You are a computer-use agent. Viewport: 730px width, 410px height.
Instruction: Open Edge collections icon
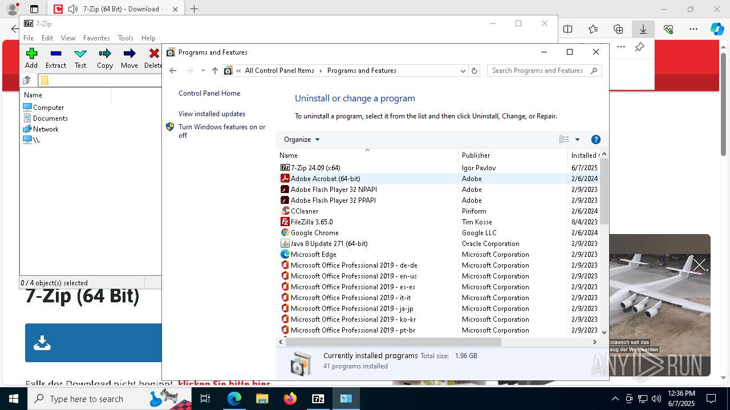[618, 29]
